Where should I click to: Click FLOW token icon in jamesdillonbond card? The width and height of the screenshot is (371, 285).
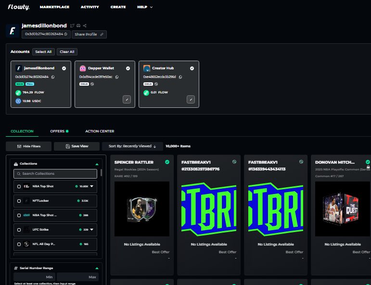click(x=18, y=93)
